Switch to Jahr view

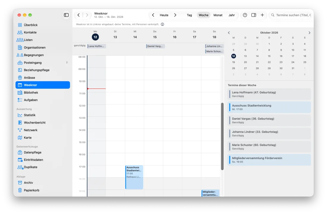point(232,15)
